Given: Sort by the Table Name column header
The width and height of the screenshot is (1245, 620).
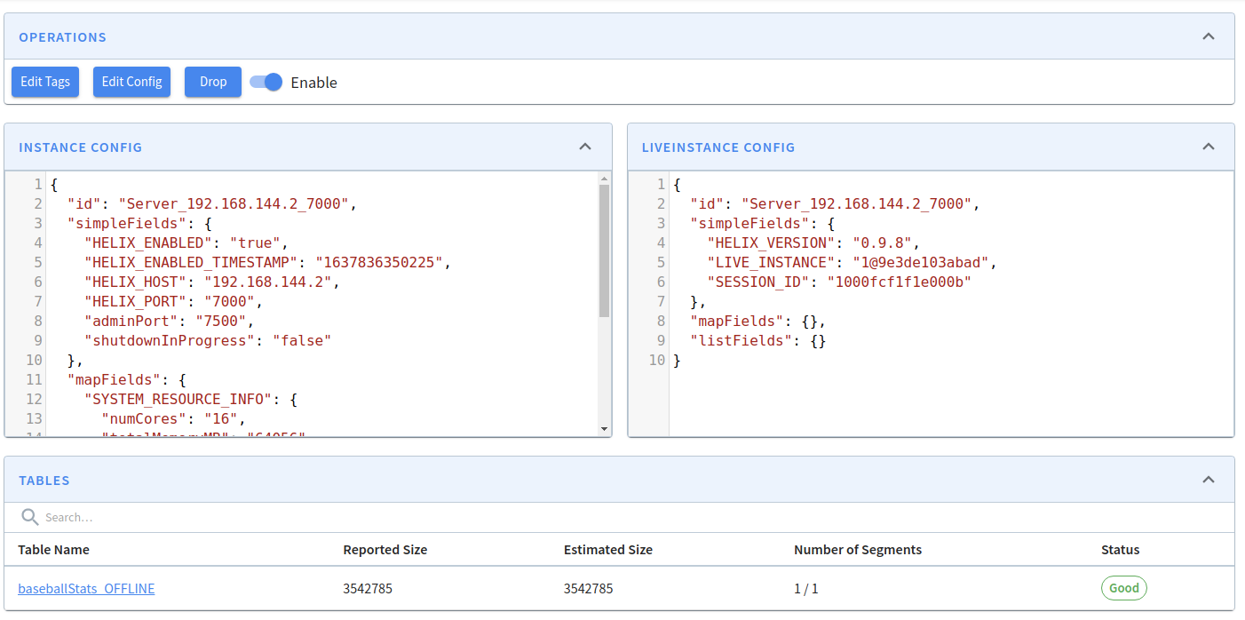Looking at the screenshot, I should (x=53, y=550).
